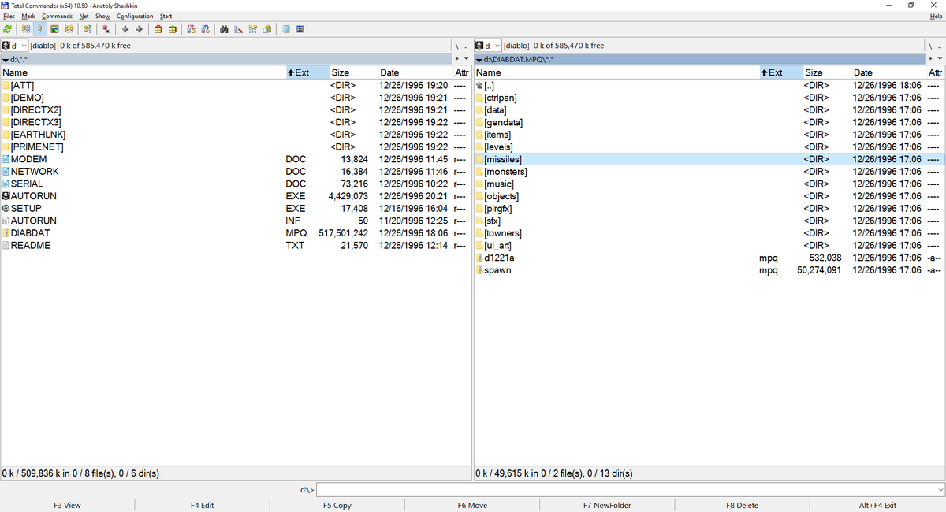Click the right panel parent directory dots button

click(939, 46)
